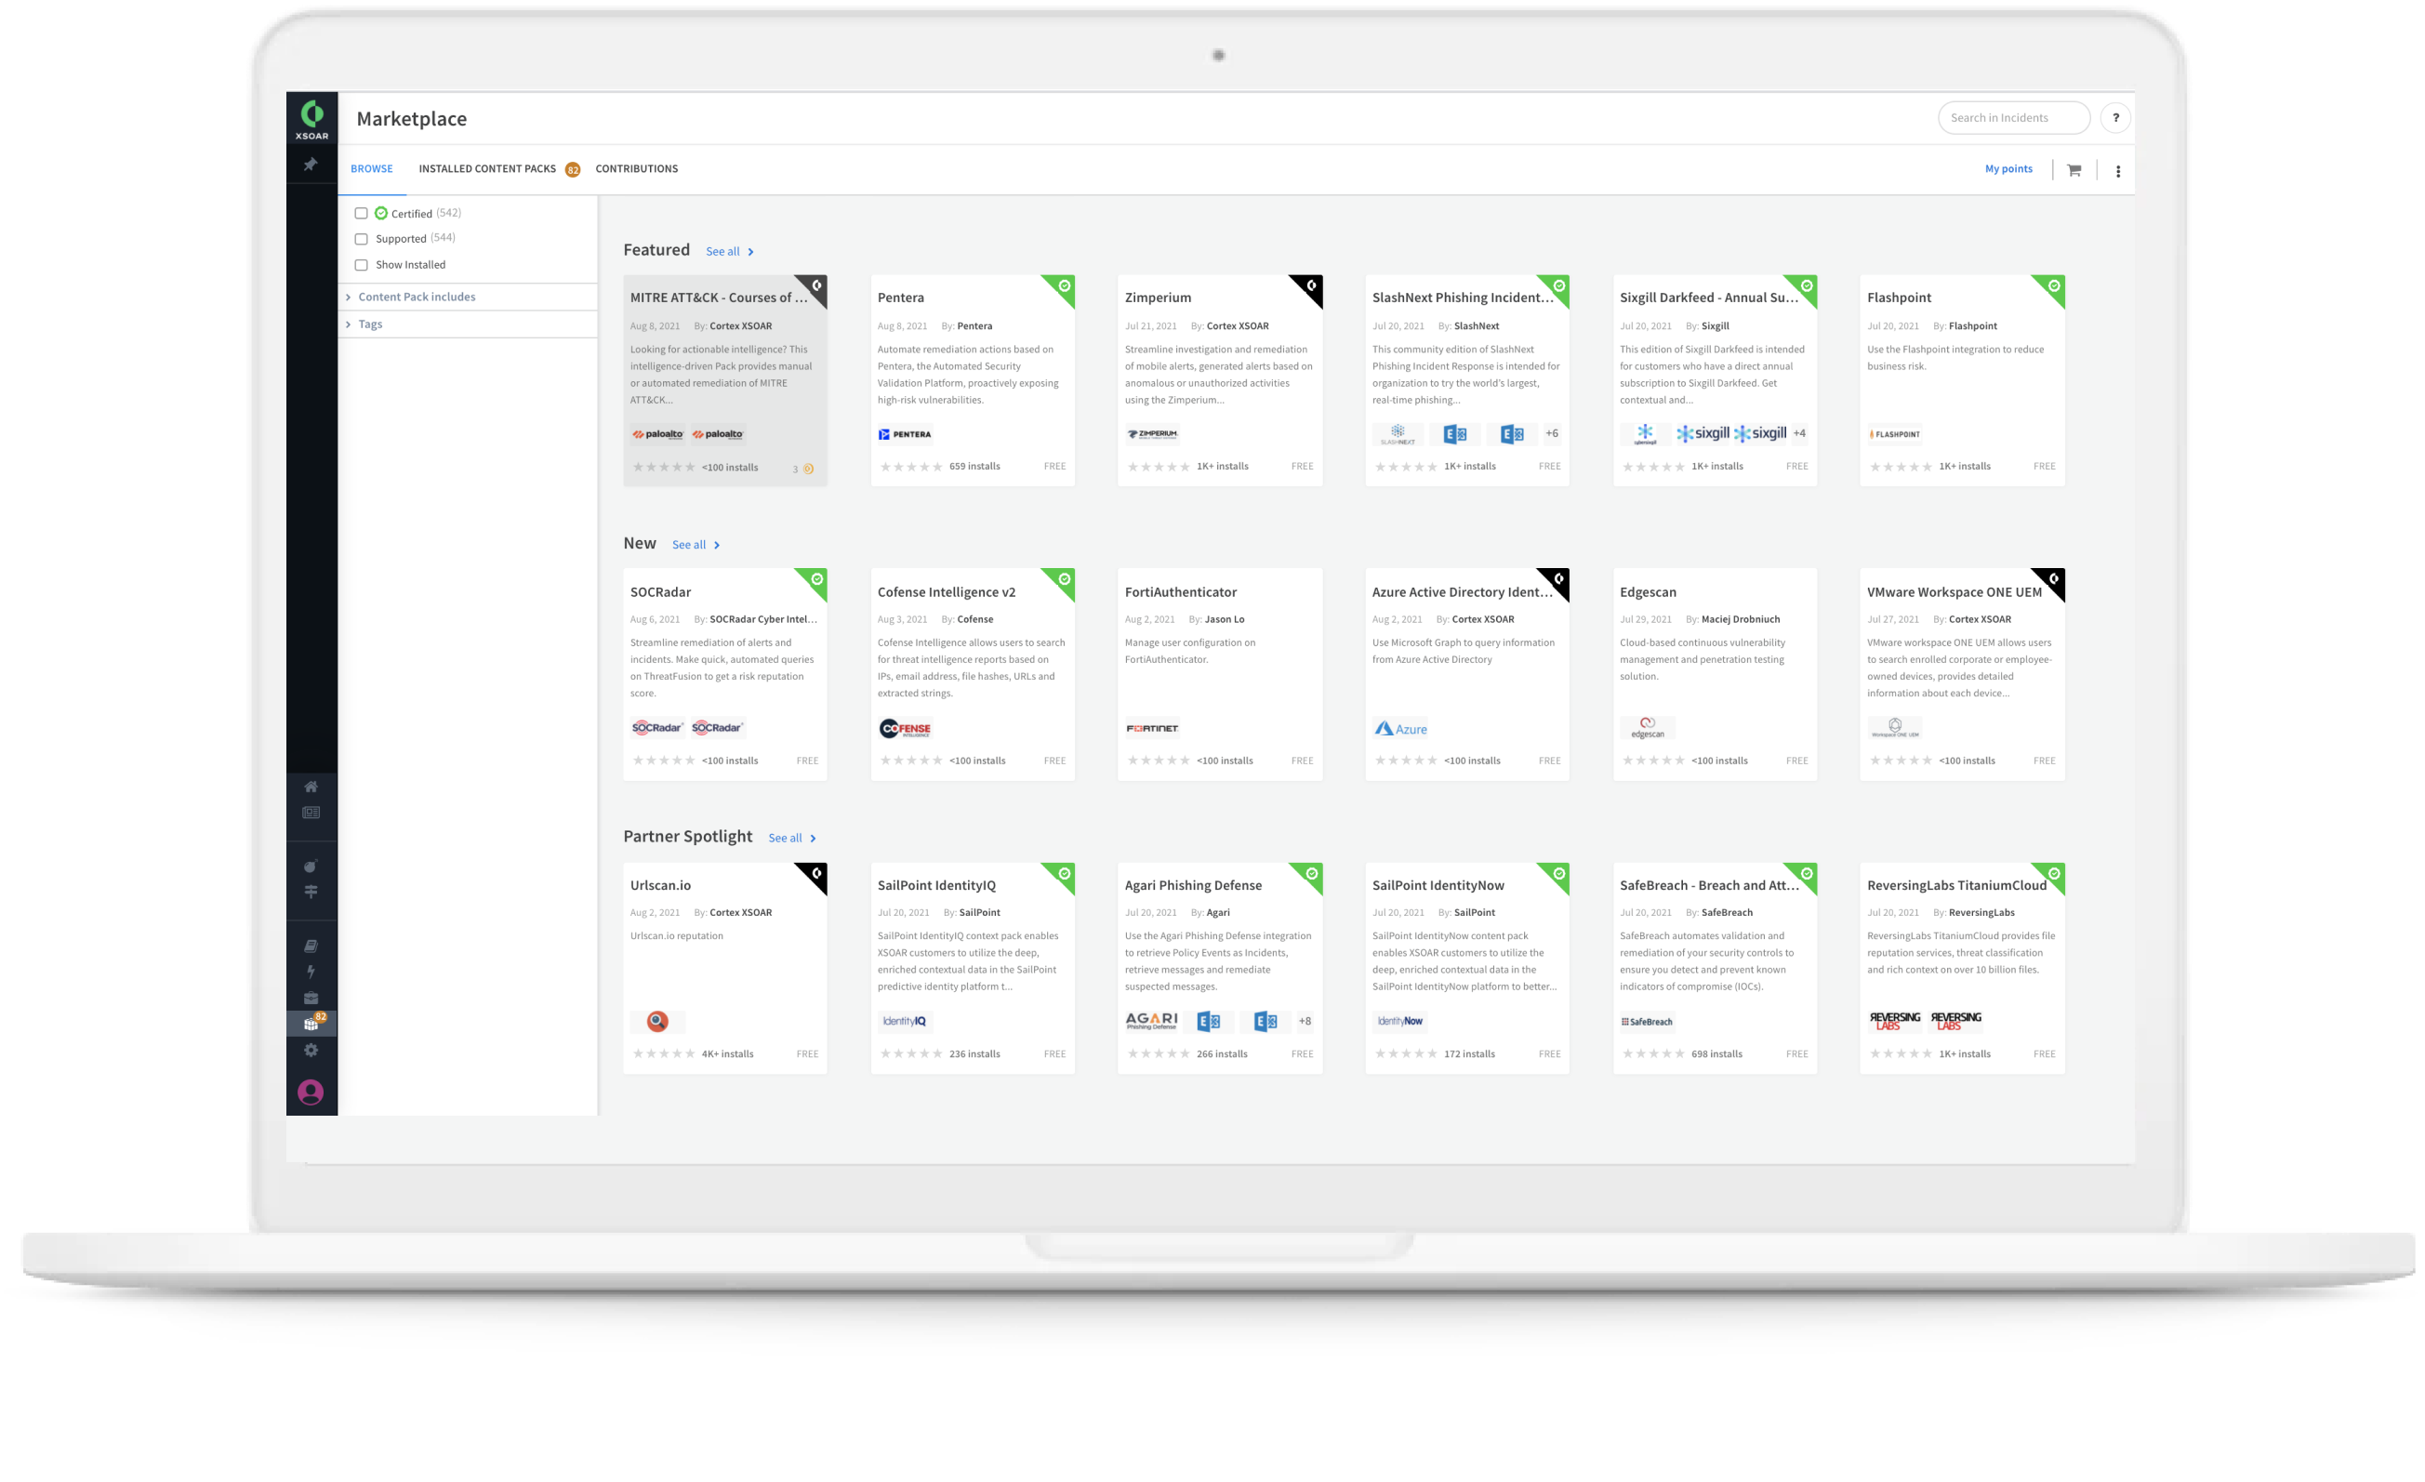This screenshot has width=2425, height=1482.
Task: Click the star rating on the Pentera pack
Action: pyautogui.click(x=911, y=467)
